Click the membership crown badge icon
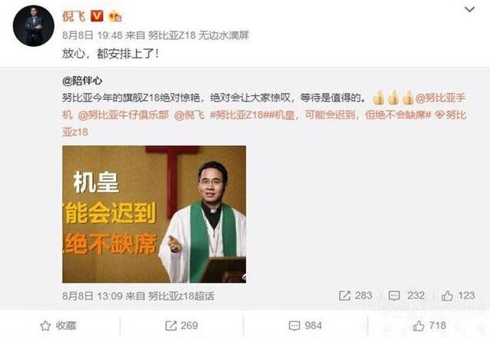 point(115,16)
